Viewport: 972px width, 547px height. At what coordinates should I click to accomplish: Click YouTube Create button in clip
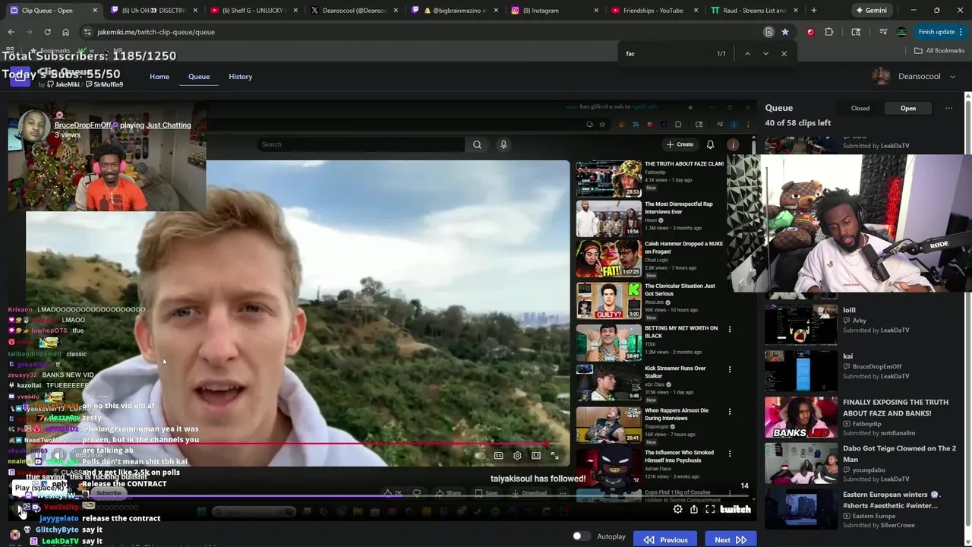(x=680, y=144)
